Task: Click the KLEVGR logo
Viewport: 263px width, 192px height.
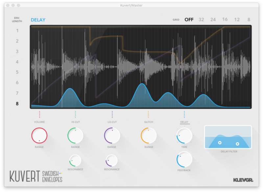Action: (243, 180)
